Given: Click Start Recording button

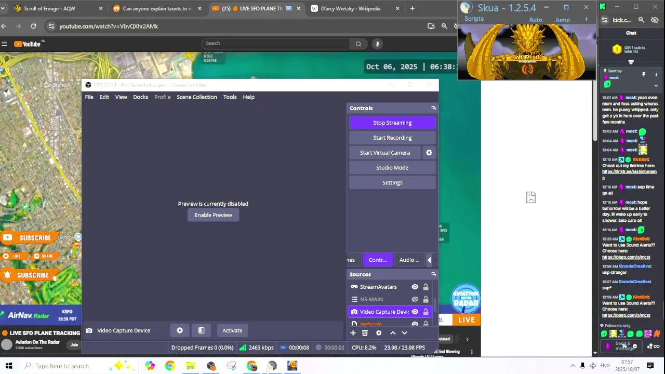Looking at the screenshot, I should click(x=392, y=138).
